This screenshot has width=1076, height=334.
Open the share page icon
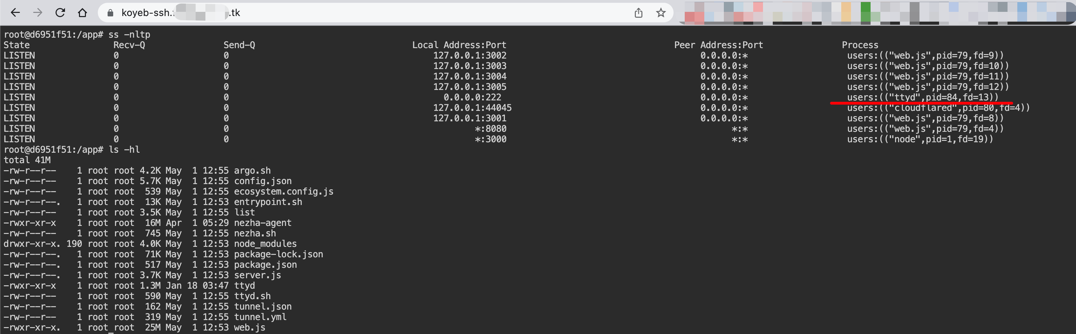point(638,13)
